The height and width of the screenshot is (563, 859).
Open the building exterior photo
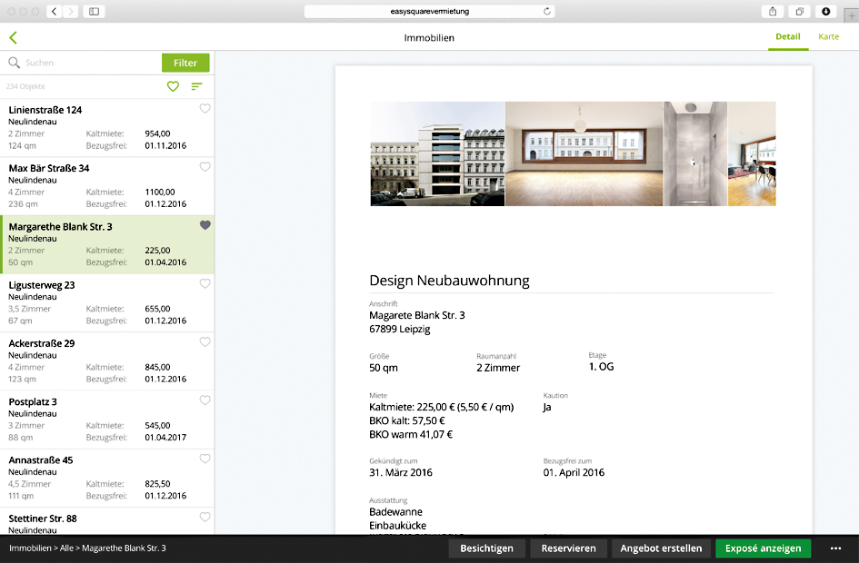(437, 153)
